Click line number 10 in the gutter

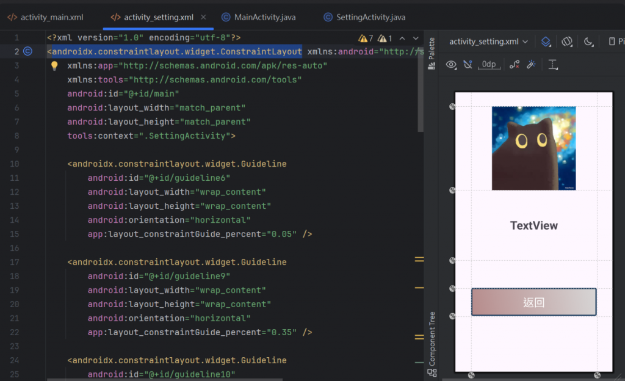tap(15, 164)
